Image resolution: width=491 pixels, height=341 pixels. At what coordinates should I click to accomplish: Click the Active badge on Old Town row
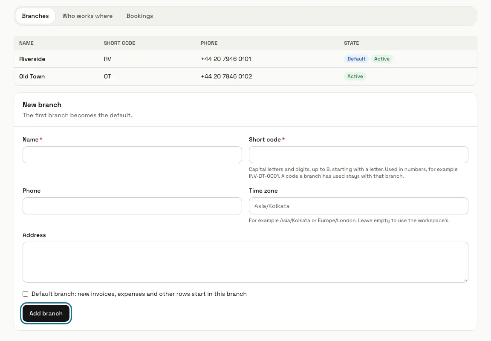(355, 76)
